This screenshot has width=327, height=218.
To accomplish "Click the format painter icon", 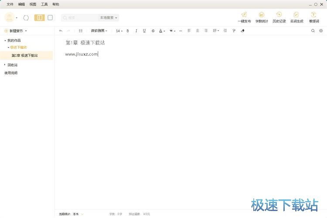I will [x=234, y=31].
